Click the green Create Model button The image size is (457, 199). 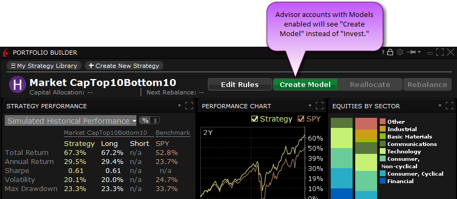pos(305,84)
